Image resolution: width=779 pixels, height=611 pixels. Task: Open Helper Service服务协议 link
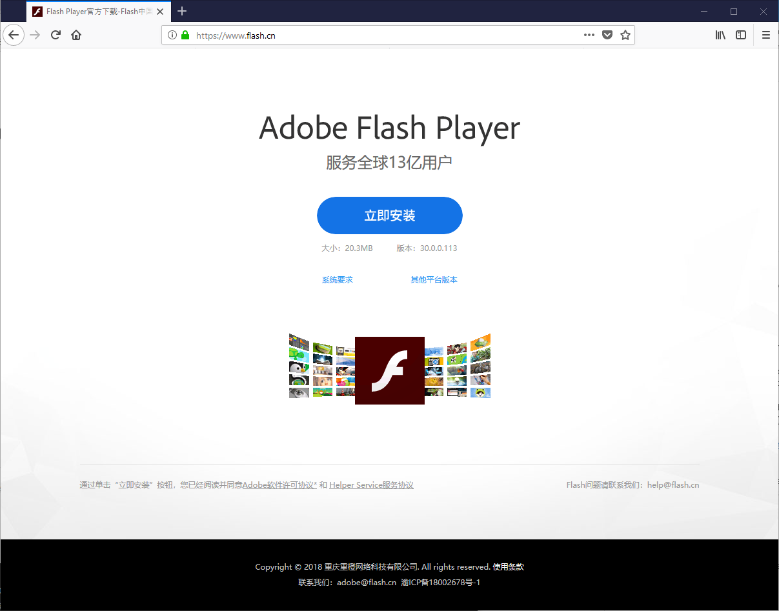tap(371, 485)
